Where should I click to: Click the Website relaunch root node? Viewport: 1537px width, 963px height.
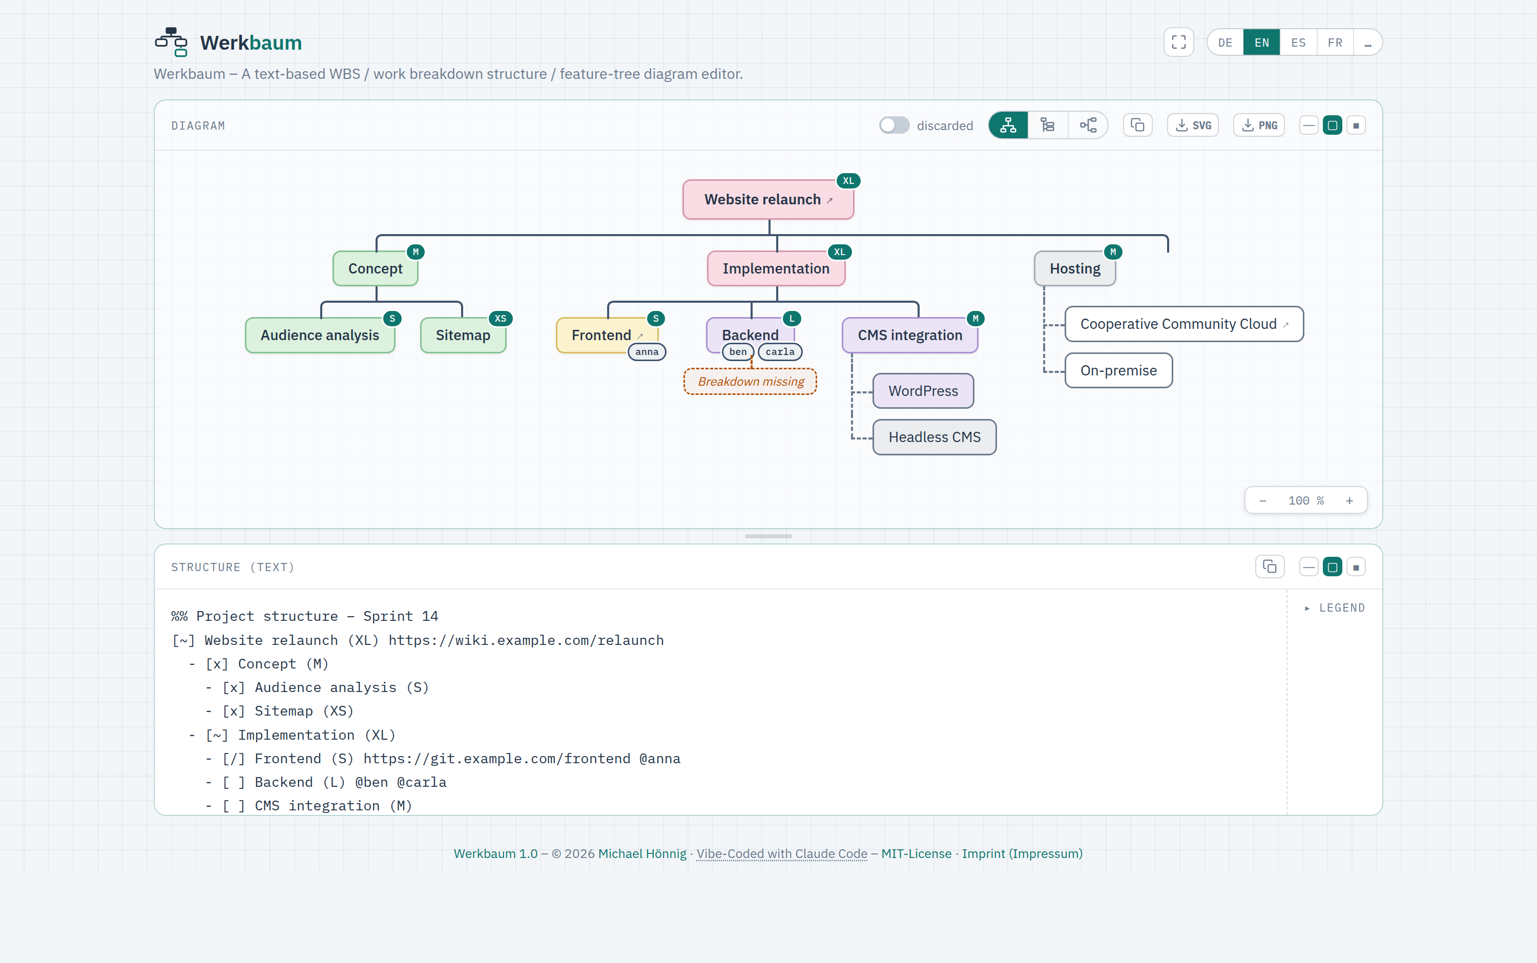pos(768,199)
